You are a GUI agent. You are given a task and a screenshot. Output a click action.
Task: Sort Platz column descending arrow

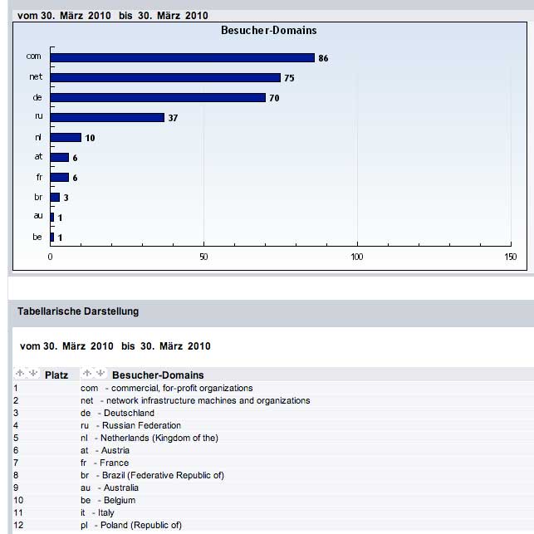point(33,375)
